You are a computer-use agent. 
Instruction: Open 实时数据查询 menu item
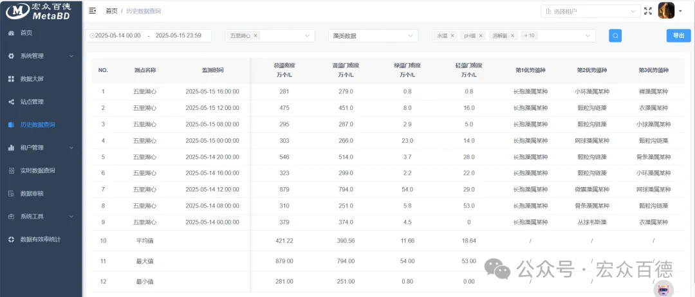pos(38,170)
